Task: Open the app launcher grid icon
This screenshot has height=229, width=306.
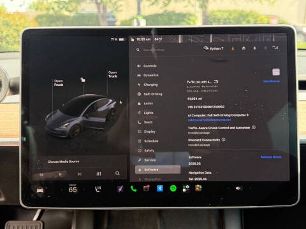Action: coord(186,188)
